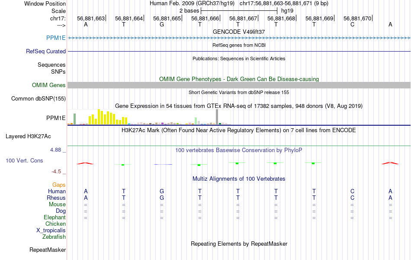Click the G base in the Rhesus row
This screenshot has height=260, width=411.
click(162, 198)
